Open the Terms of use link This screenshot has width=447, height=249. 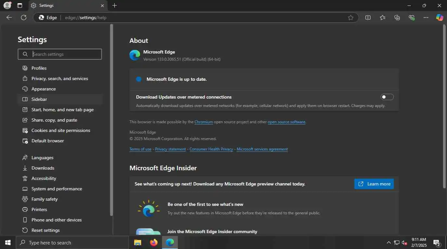140,149
